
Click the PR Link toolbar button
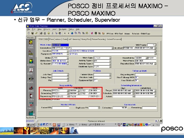pos(110,34)
